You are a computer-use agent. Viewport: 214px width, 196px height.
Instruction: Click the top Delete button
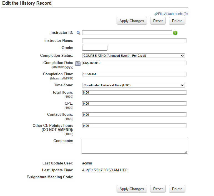coord(177,21)
